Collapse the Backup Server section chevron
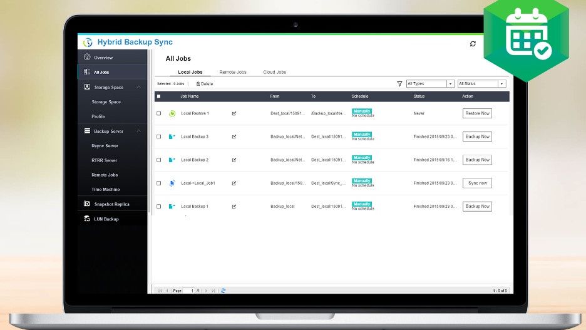This screenshot has height=330, width=586. [x=138, y=131]
